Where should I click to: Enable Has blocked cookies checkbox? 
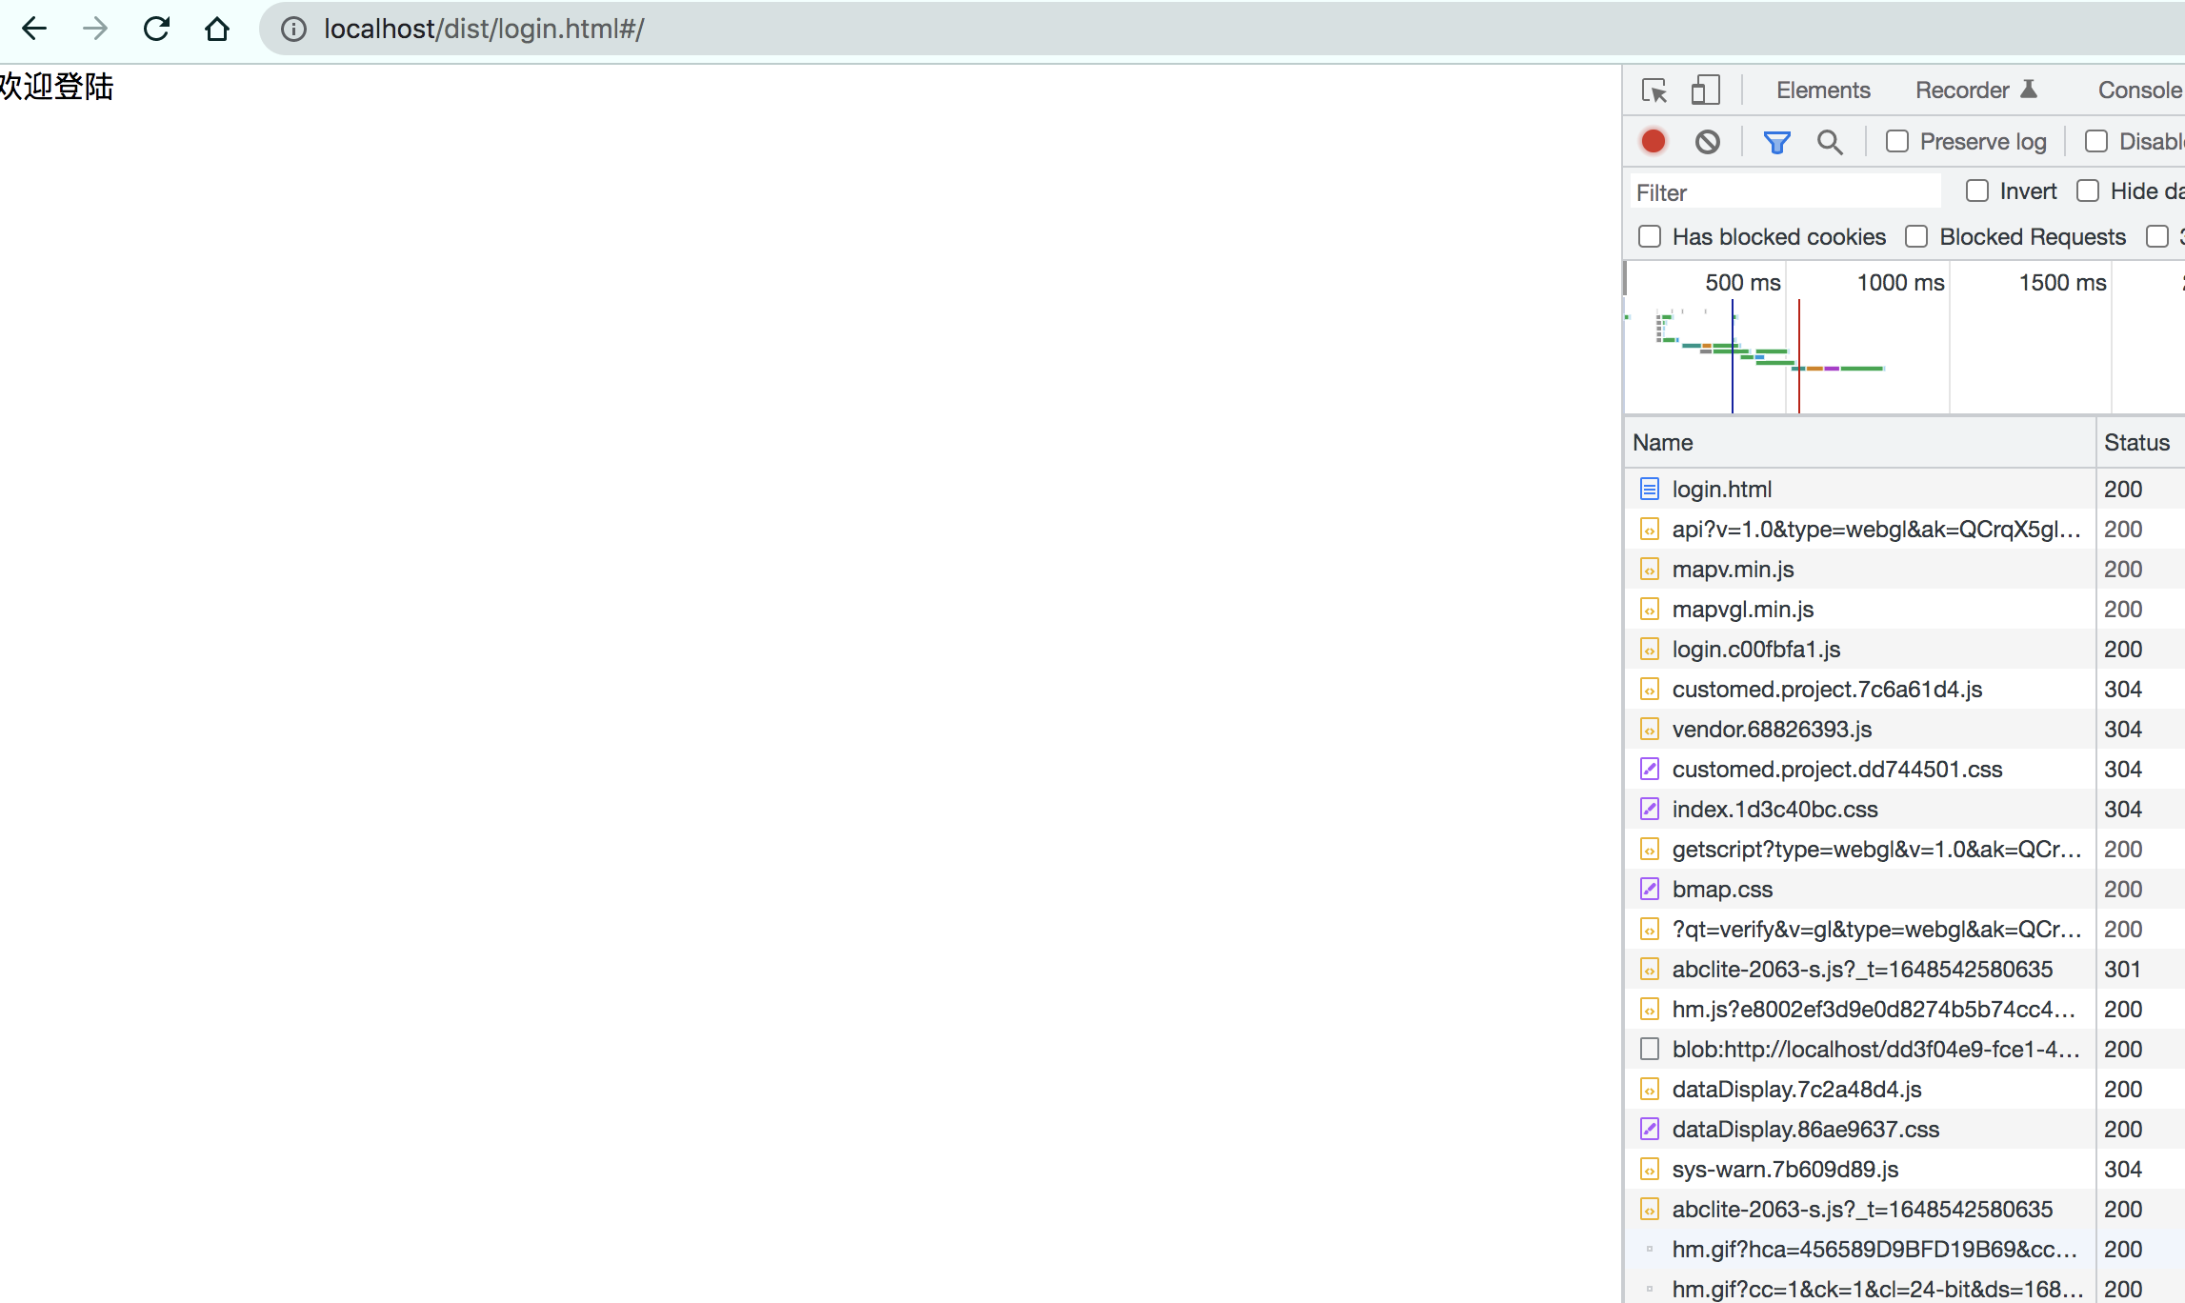pyautogui.click(x=1650, y=236)
